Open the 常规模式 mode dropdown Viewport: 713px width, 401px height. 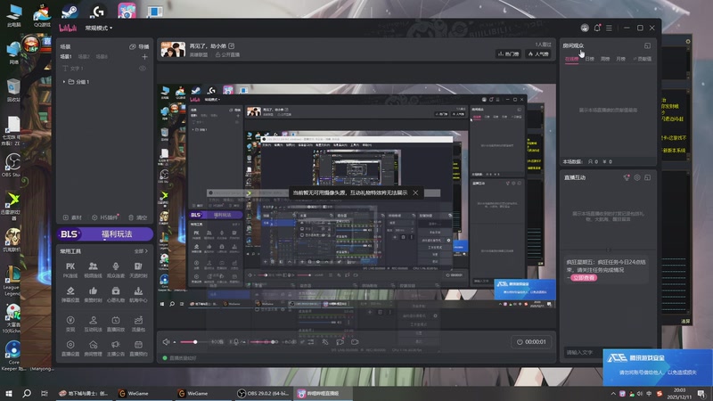click(99, 29)
